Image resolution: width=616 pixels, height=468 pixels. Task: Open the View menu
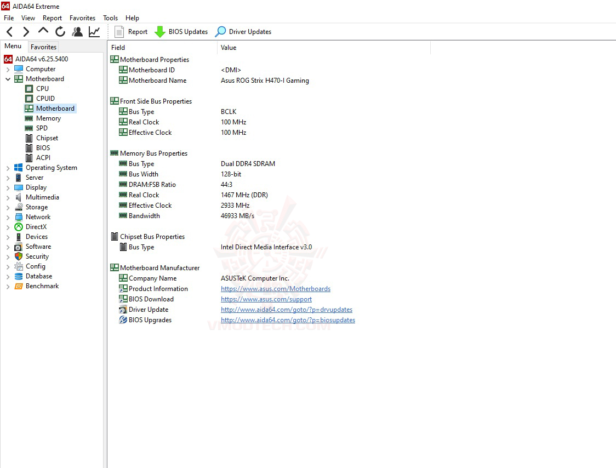click(28, 18)
